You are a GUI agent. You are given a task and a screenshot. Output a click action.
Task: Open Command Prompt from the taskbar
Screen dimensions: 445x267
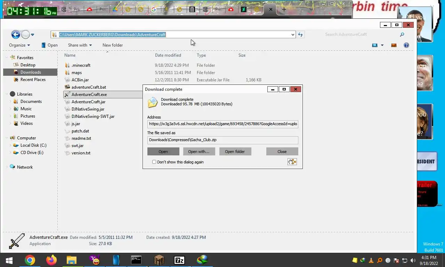pos(136,260)
